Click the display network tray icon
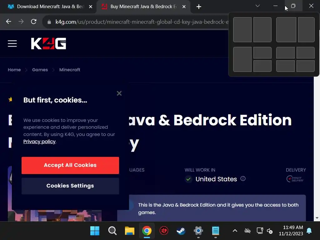Image resolution: width=320 pixels, height=240 pixels. (260, 231)
